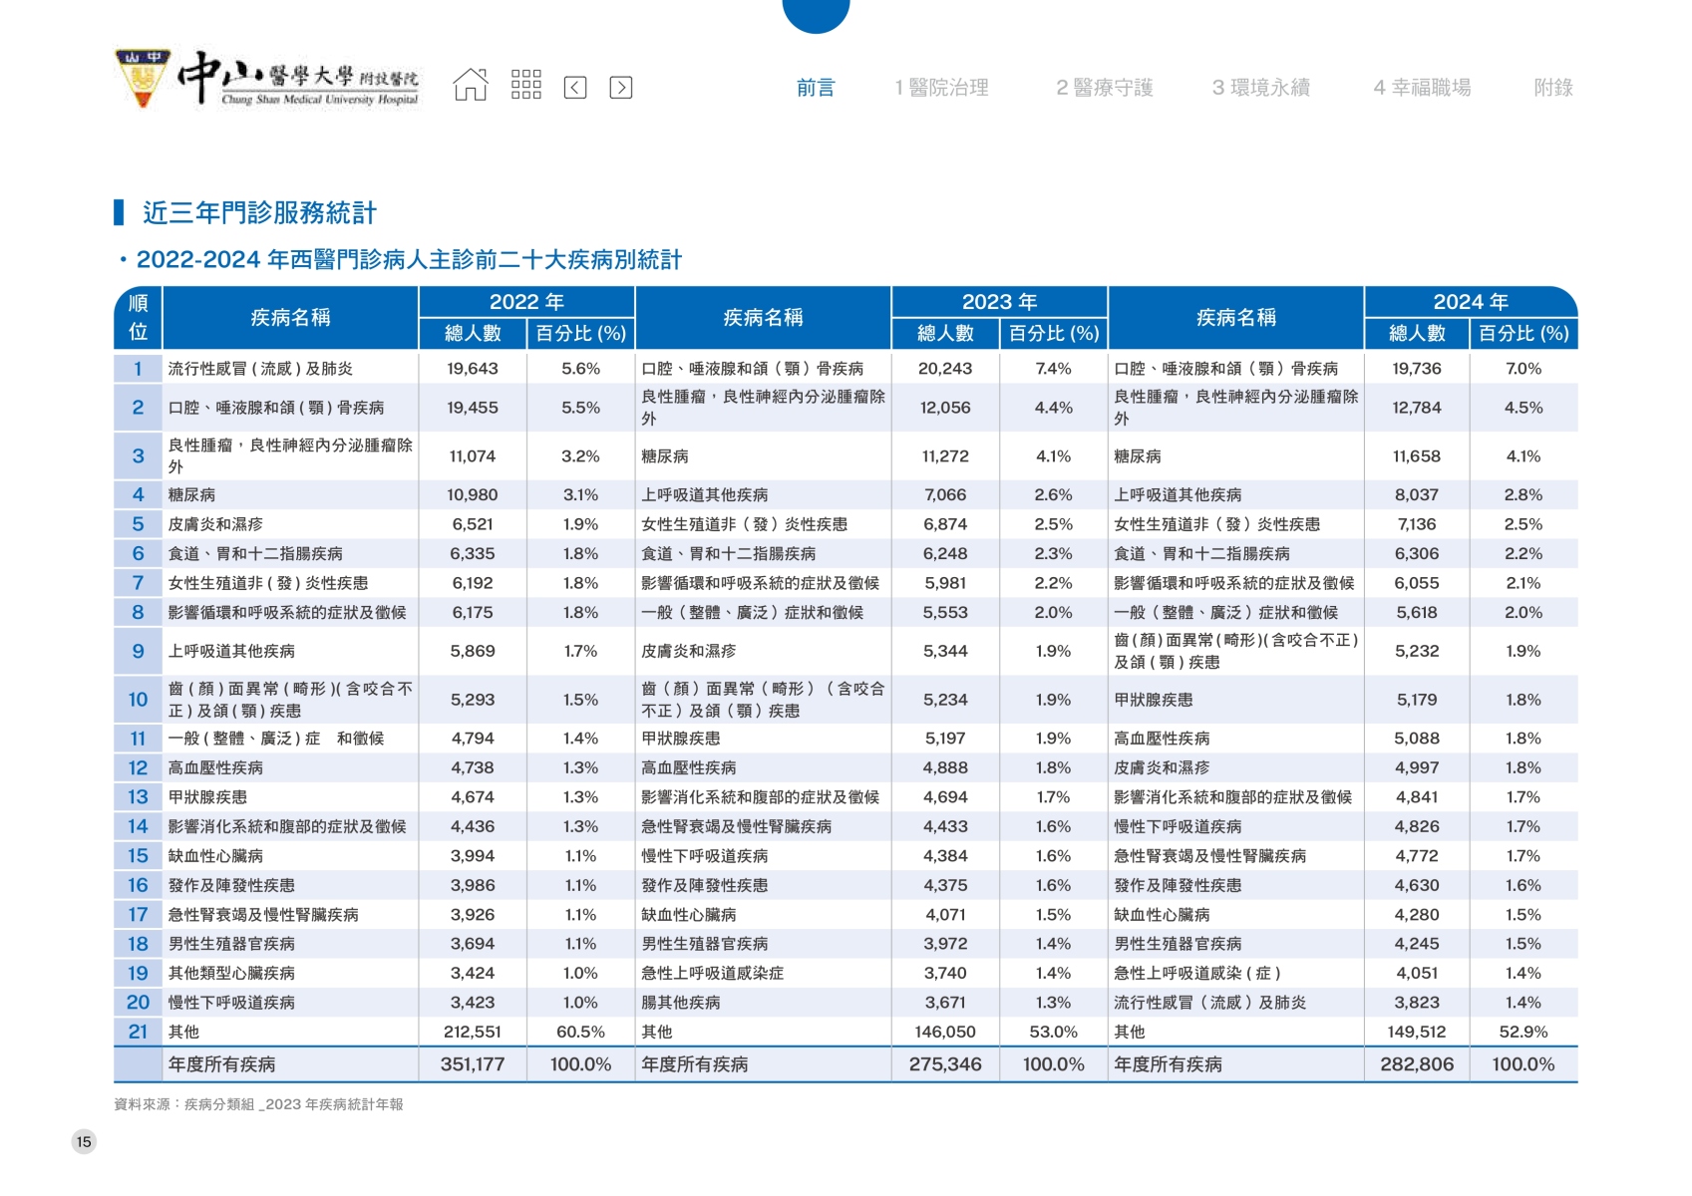
Task: Click the 2022 年 column header
Action: click(526, 302)
